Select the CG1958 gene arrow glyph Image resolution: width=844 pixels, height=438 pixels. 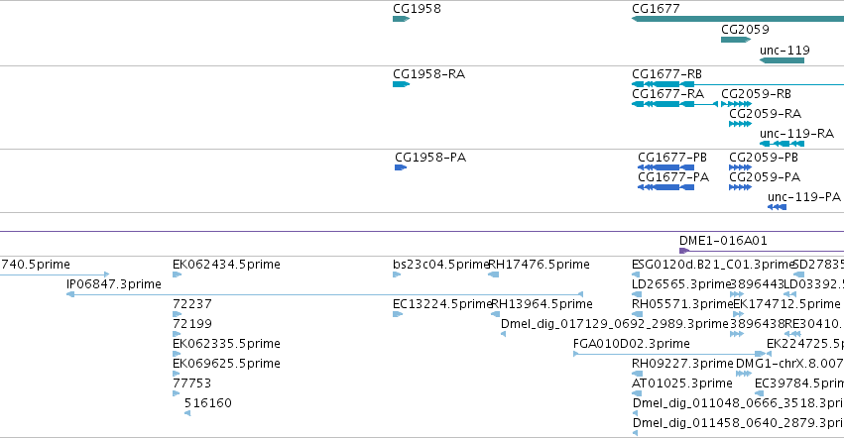(x=401, y=19)
